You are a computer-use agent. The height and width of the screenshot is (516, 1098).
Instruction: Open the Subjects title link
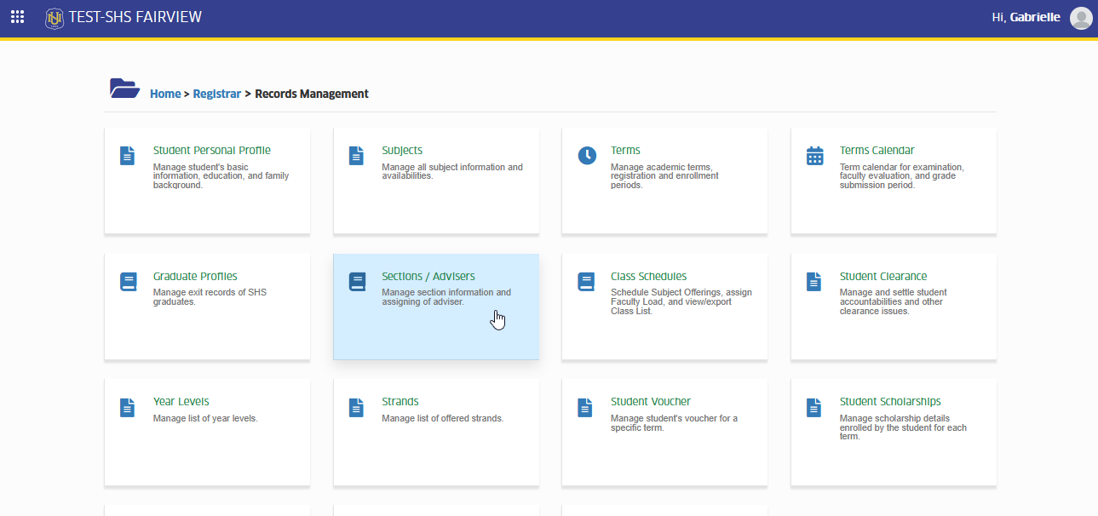point(402,150)
